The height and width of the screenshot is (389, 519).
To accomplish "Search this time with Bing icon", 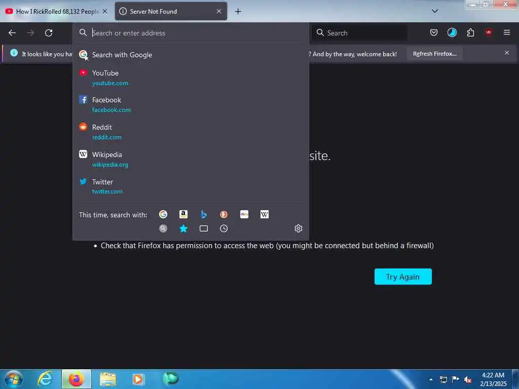I will click(x=204, y=214).
